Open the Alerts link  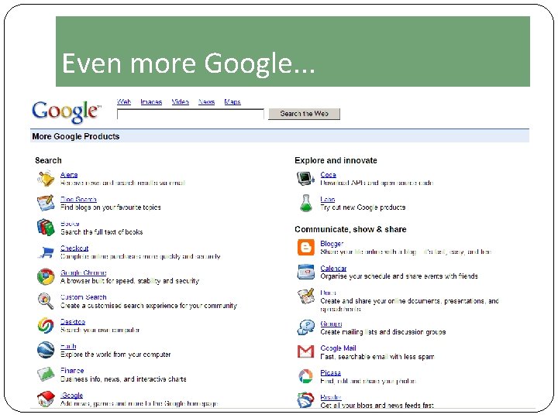click(69, 174)
